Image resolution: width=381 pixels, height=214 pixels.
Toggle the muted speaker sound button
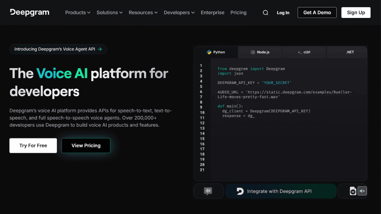(362, 191)
